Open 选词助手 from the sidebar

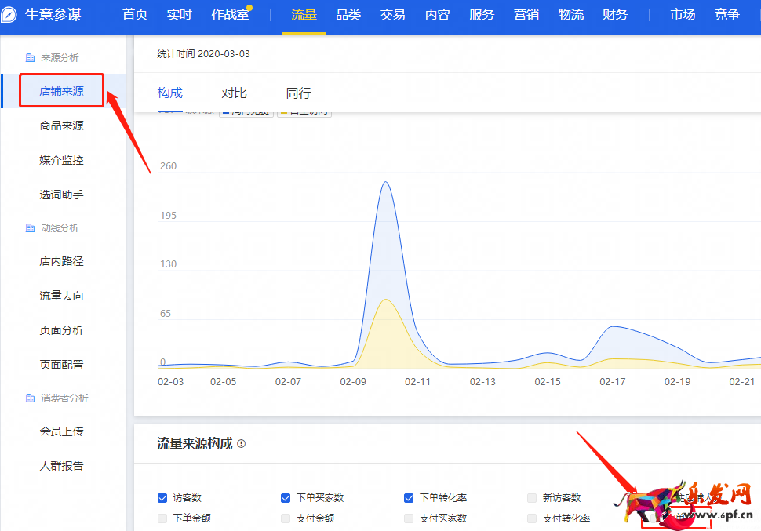pos(62,195)
